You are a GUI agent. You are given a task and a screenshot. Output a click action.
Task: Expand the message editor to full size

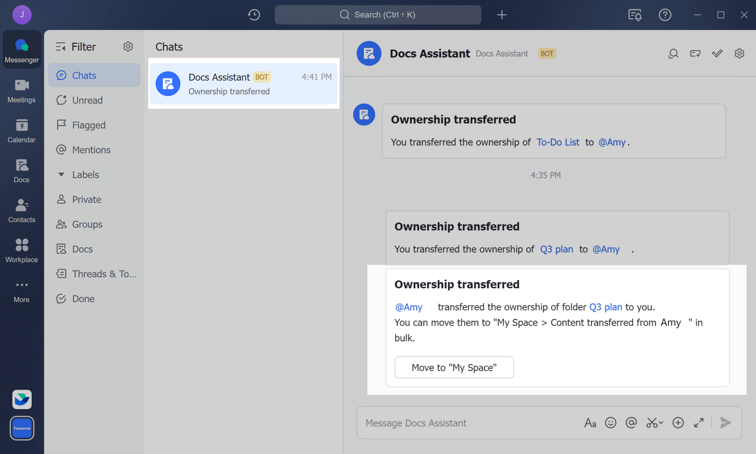(x=699, y=423)
